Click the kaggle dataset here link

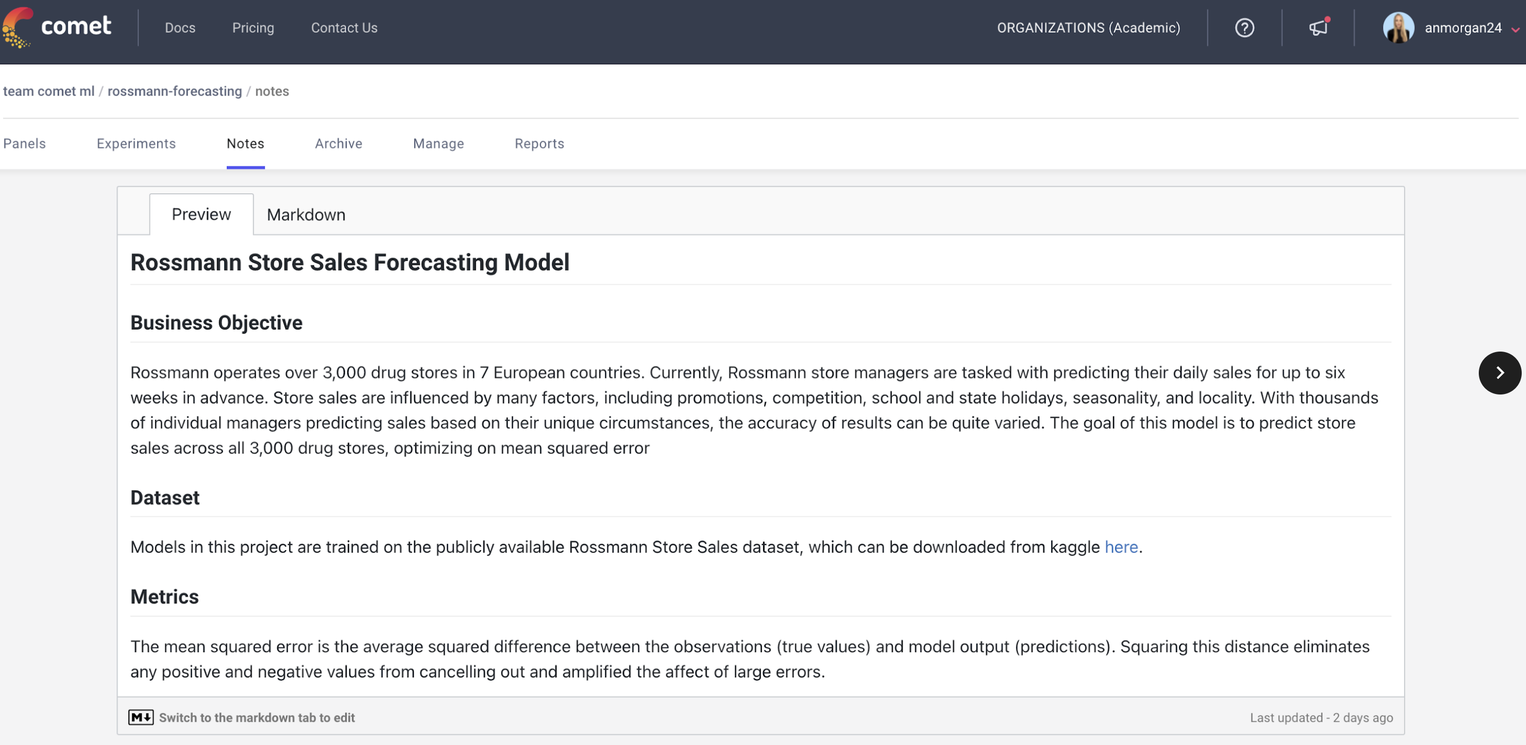pyautogui.click(x=1121, y=546)
